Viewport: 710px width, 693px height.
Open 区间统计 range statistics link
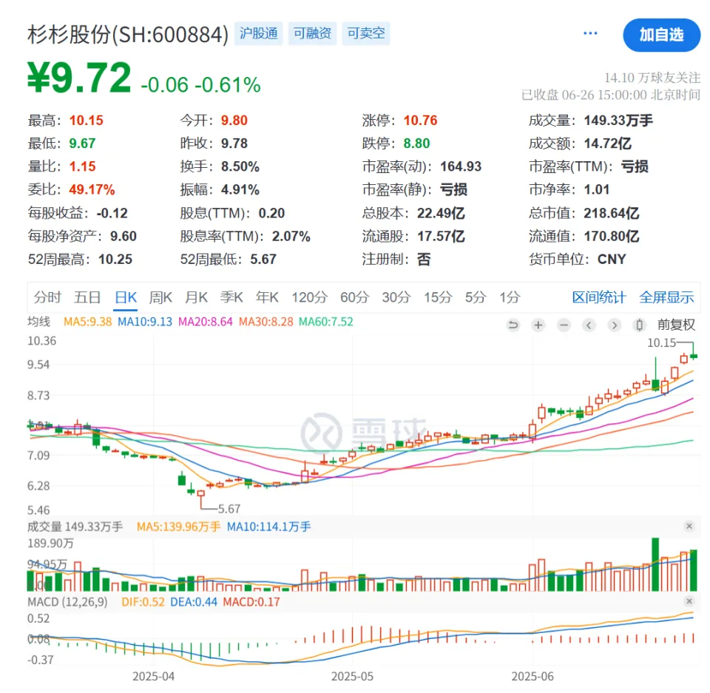pyautogui.click(x=599, y=297)
